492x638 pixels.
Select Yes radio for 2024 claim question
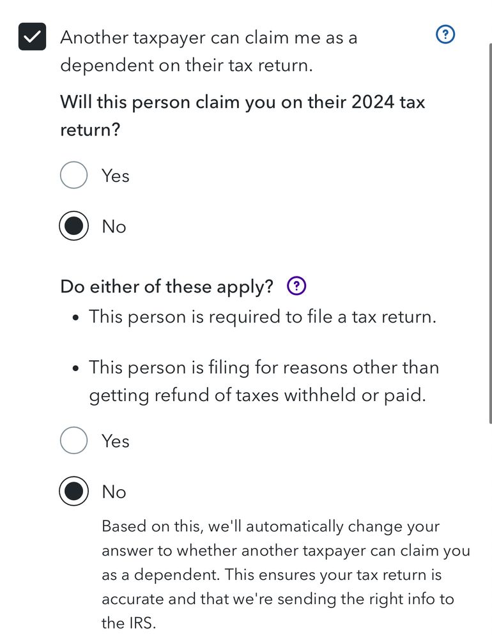pos(73,175)
